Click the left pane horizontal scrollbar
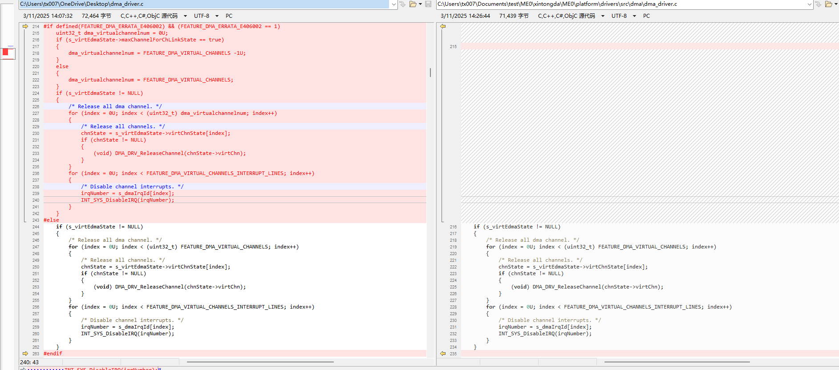Image resolution: width=839 pixels, height=370 pixels. [x=260, y=362]
